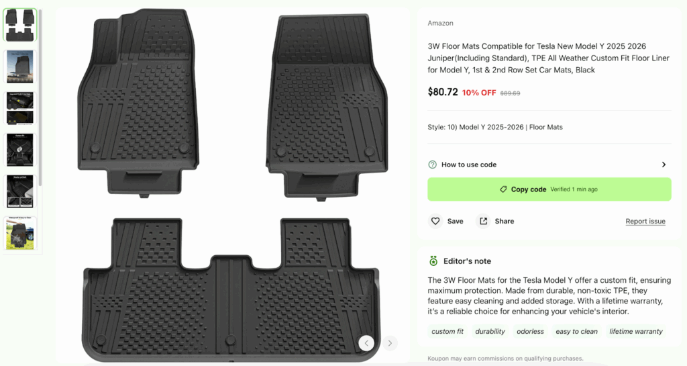Click the tag icon on Copy code
This screenshot has height=366, width=687.
503,189
